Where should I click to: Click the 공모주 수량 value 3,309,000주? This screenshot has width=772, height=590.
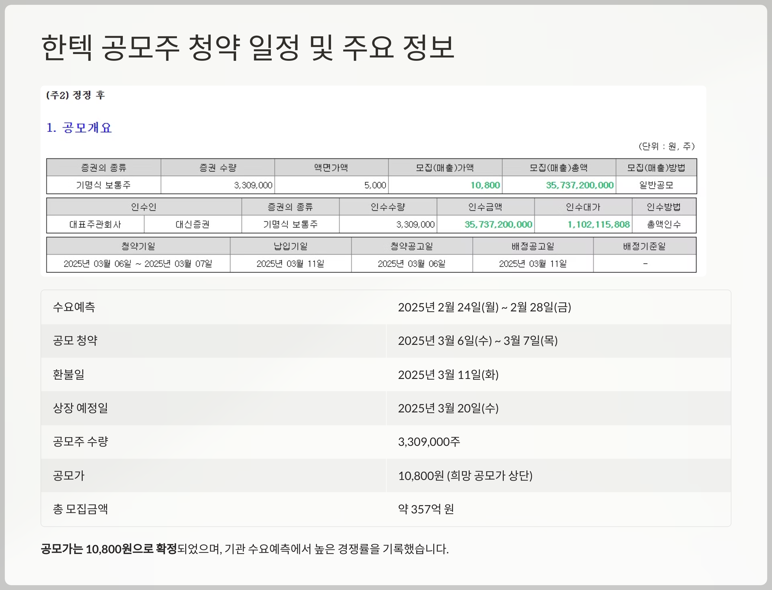(x=429, y=441)
